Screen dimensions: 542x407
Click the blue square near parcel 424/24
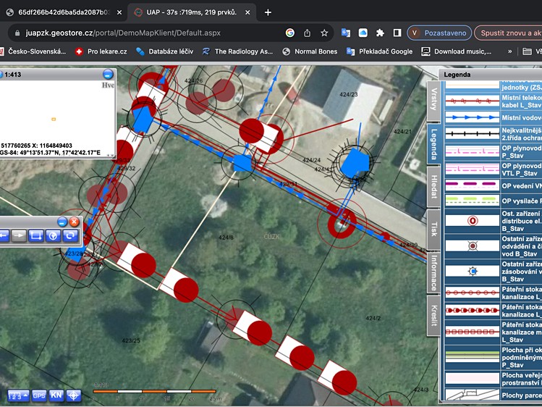pyautogui.click(x=242, y=163)
